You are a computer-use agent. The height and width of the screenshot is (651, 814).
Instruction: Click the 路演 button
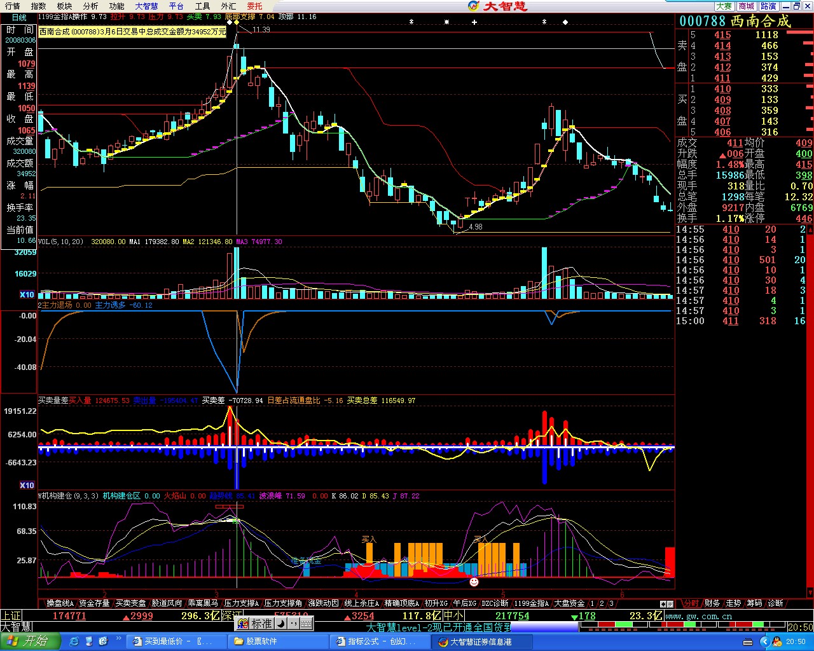click(x=769, y=6)
